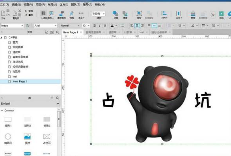The image size is (231, 156).
Task: Open the File menu
Action: point(4,5)
